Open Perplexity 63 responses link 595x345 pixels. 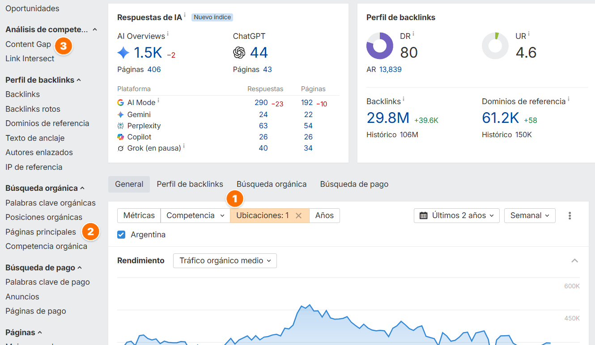(x=263, y=126)
